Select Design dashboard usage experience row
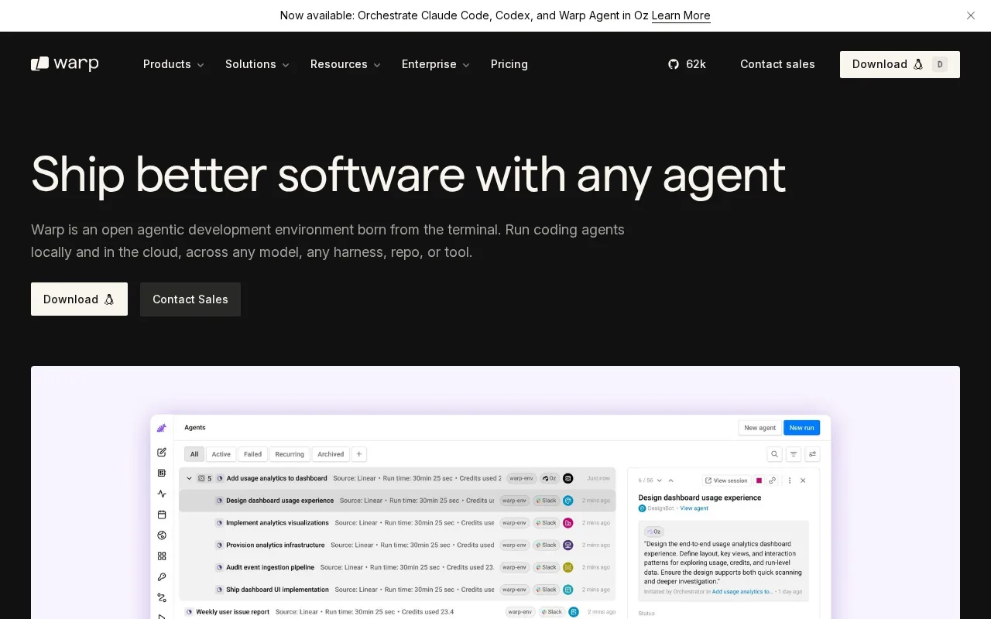Screen dimensions: 991x619 tap(397, 501)
